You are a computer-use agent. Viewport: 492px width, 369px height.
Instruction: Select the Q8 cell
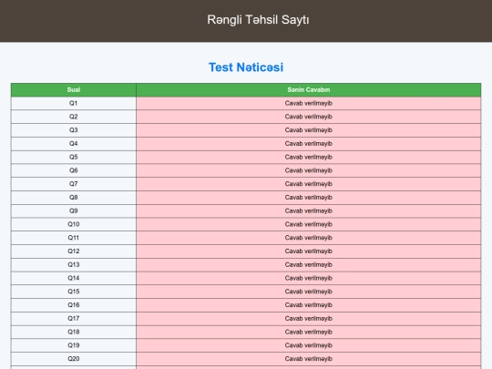click(74, 198)
